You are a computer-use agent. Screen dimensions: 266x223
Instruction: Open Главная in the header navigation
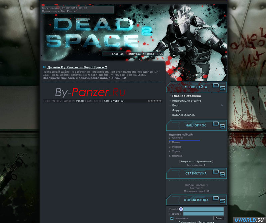coord(118,54)
